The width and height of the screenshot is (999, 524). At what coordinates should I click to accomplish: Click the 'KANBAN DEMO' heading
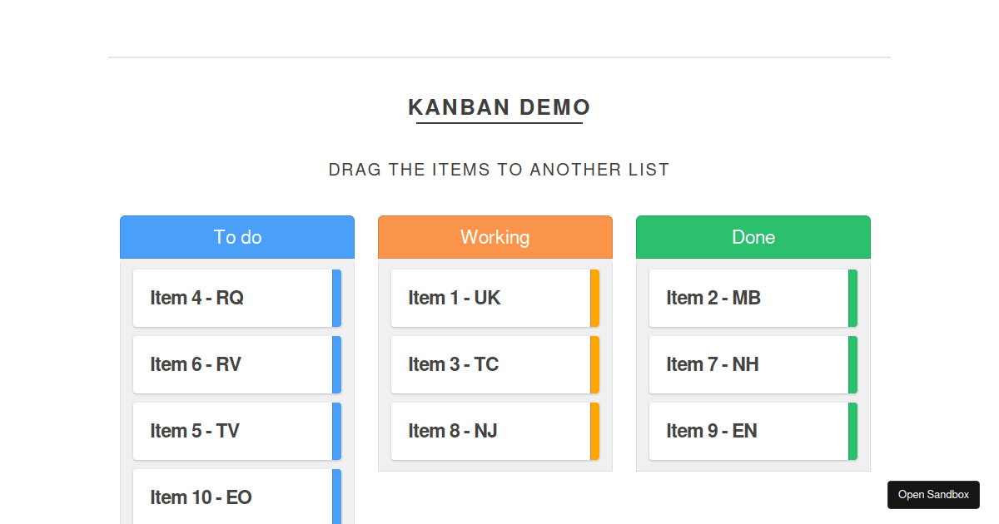coord(499,107)
